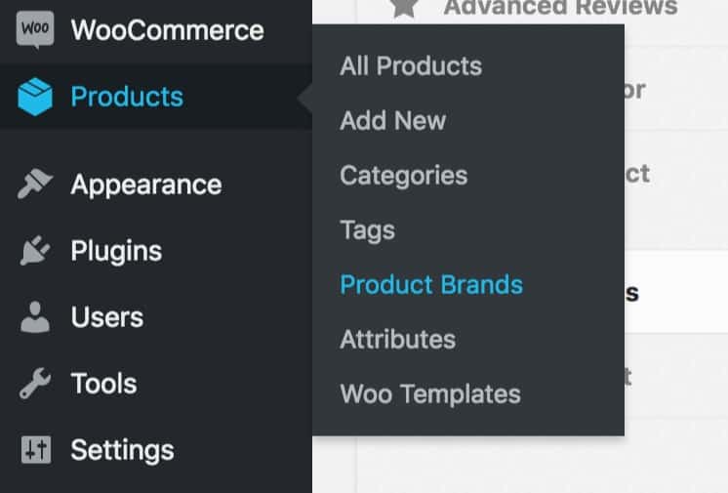Select Tags in the Products submenu
Image resolution: width=728 pixels, height=493 pixels.
pyautogui.click(x=367, y=230)
